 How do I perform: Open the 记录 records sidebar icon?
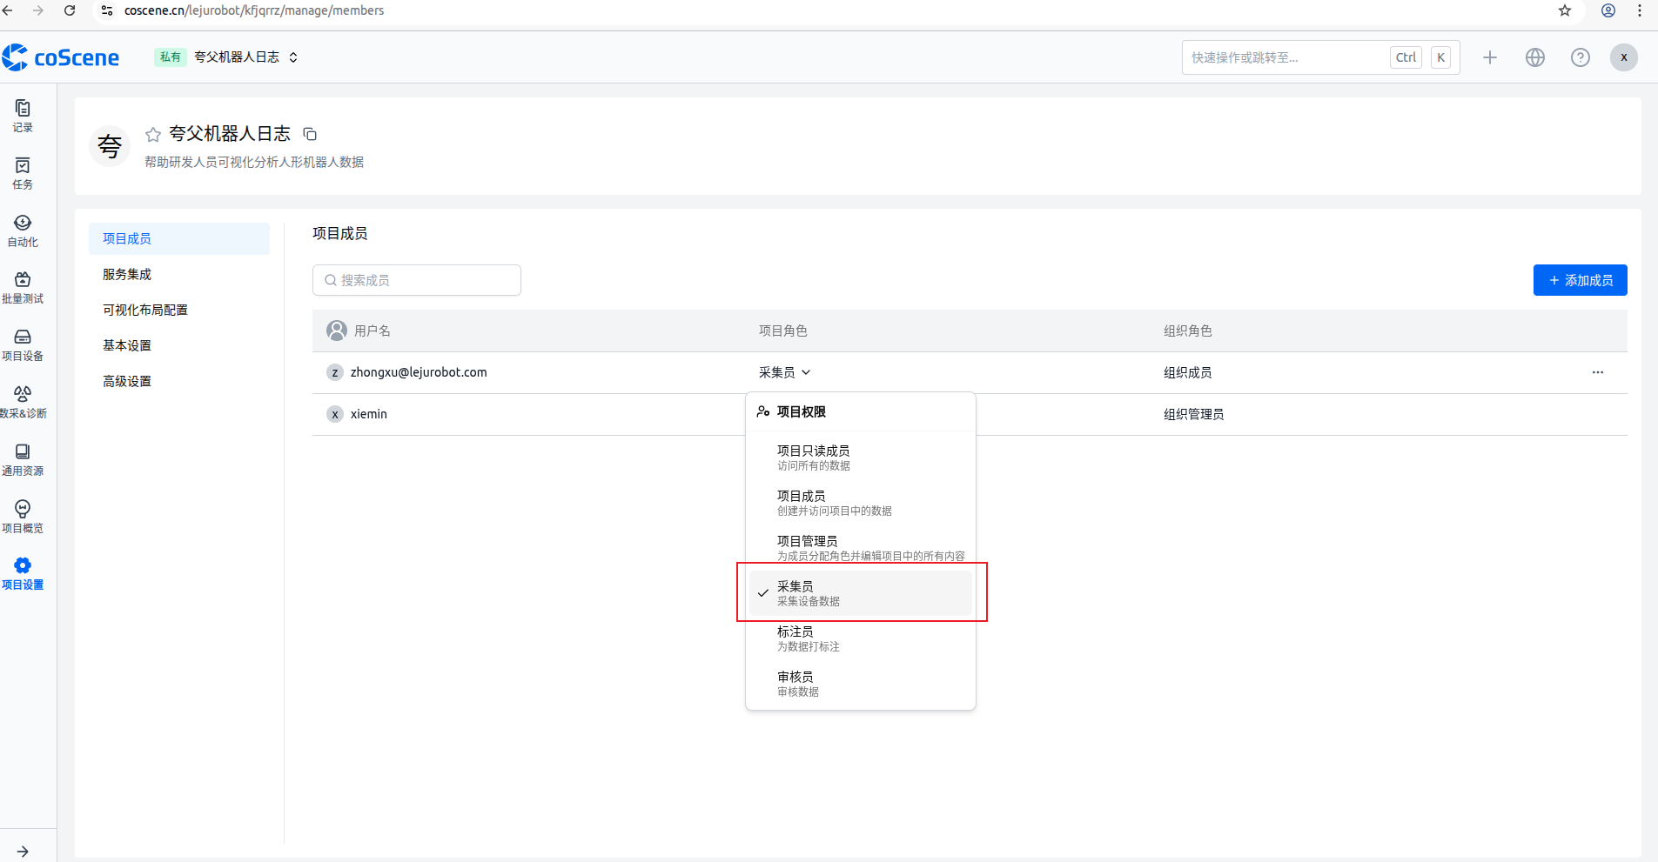coord(23,115)
